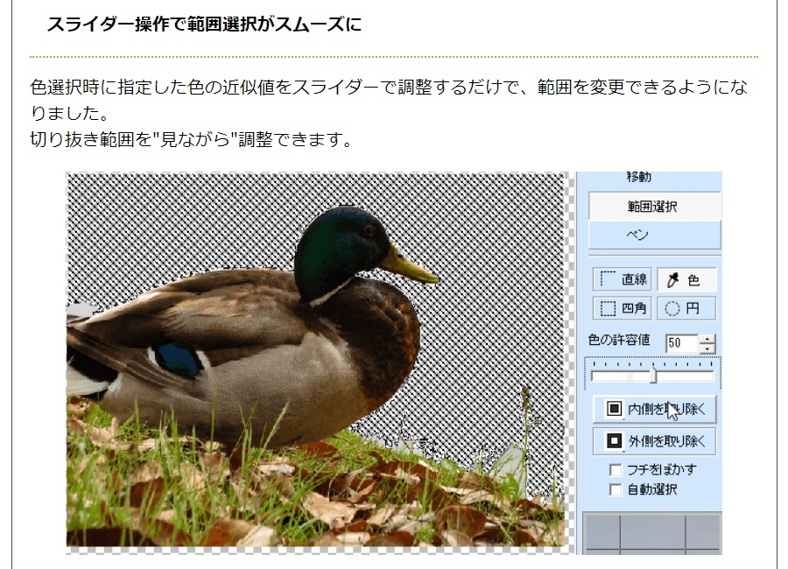This screenshot has height=569, width=788.
Task: Enable the 自動選択 checkbox
Action: tap(616, 489)
